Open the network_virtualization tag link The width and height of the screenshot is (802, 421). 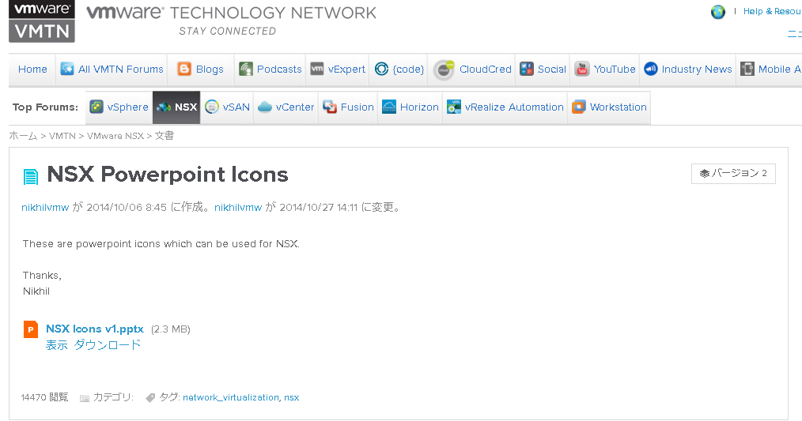231,397
